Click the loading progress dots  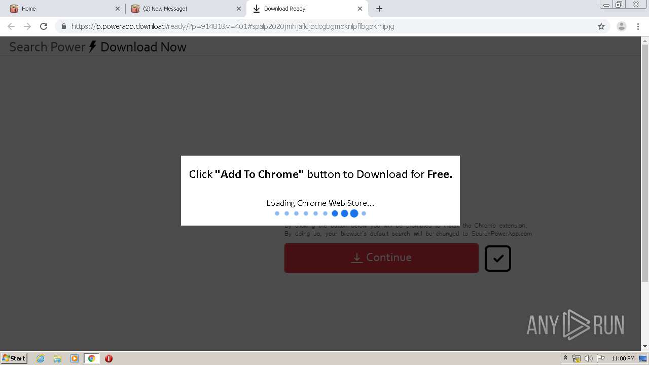click(320, 213)
